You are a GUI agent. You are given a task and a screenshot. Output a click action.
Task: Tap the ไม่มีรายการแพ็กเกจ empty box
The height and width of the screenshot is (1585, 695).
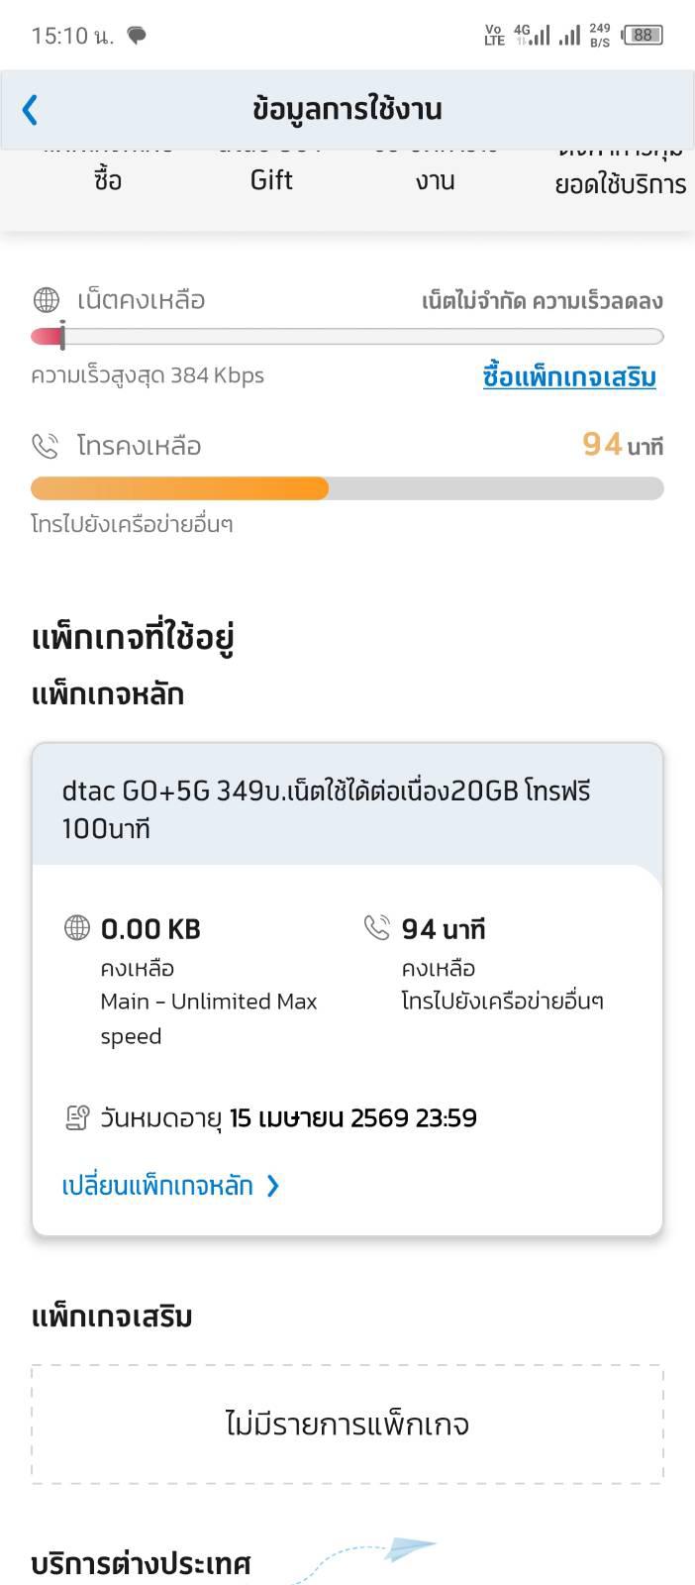347,1425
